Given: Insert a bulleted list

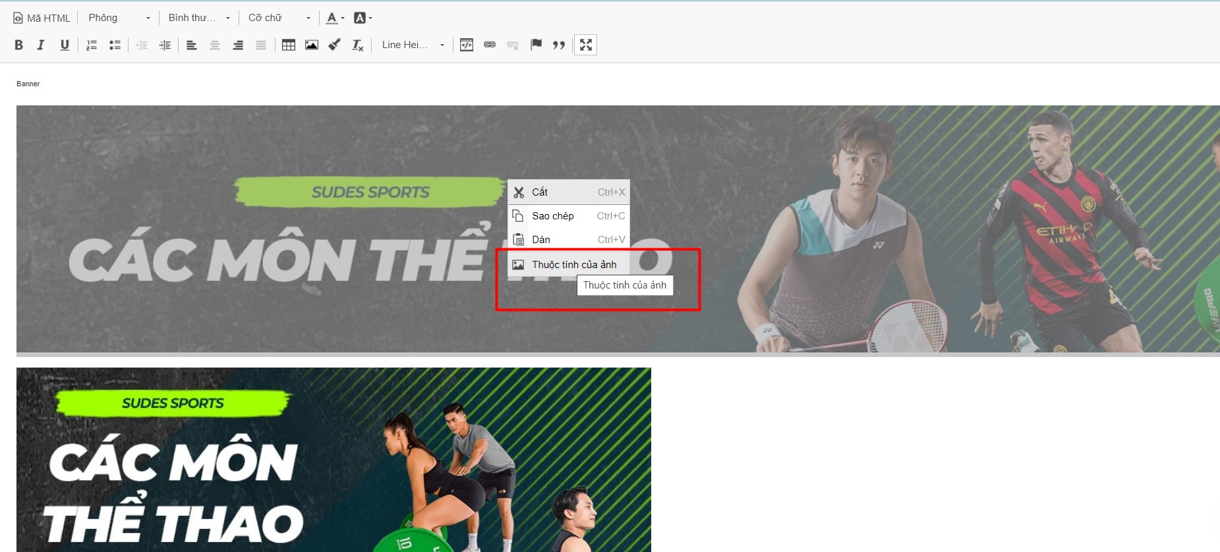Looking at the screenshot, I should 115,45.
